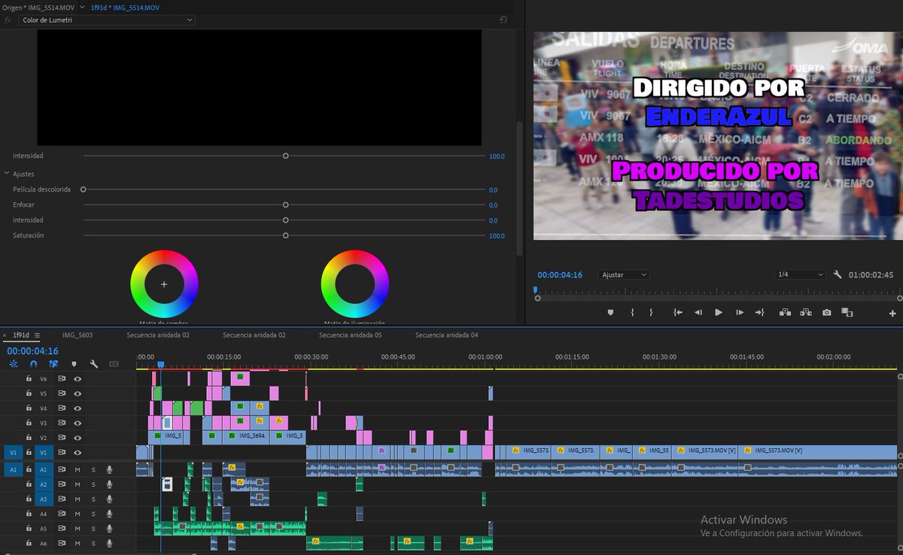Switch to the Secuencia anidada 05 tab
903x555 pixels.
coord(350,335)
